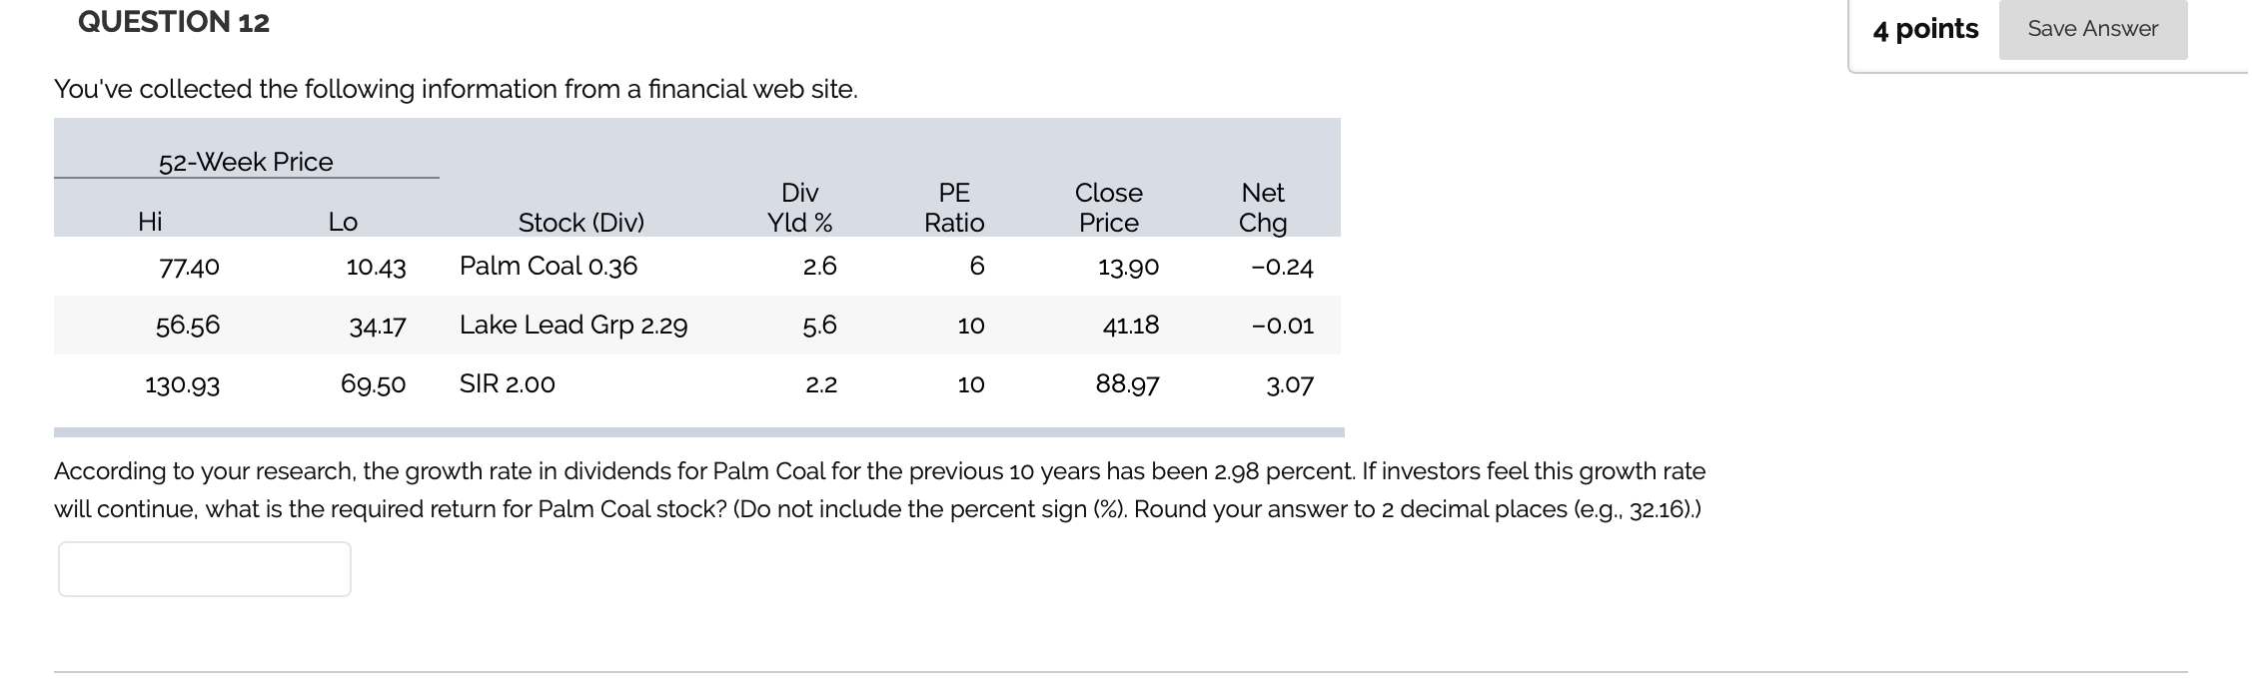Click Lake Lead's 5.6 dividend yield

[x=819, y=325]
